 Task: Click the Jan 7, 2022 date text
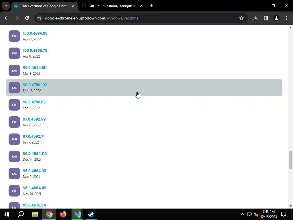31,142
